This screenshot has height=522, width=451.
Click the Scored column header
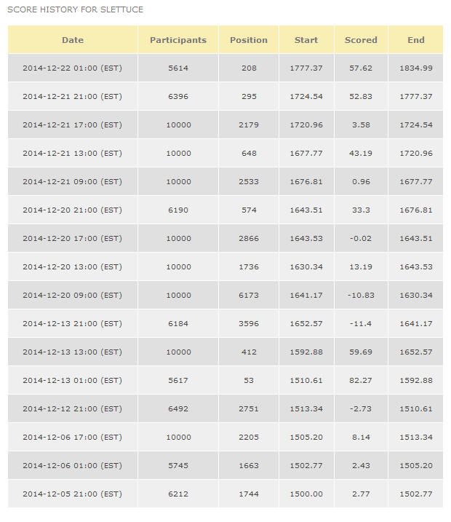361,40
